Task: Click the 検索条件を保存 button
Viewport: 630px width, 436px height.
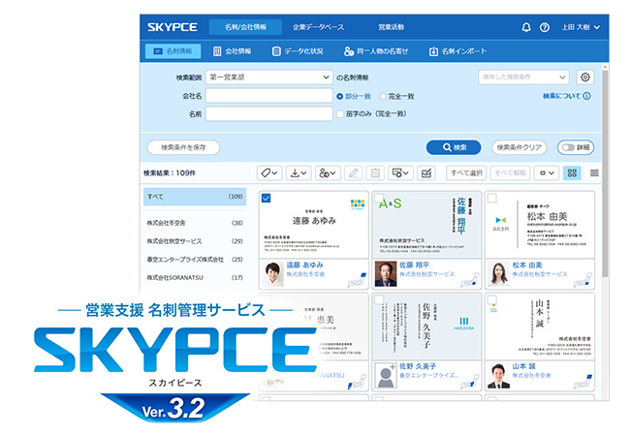Action: (x=183, y=147)
